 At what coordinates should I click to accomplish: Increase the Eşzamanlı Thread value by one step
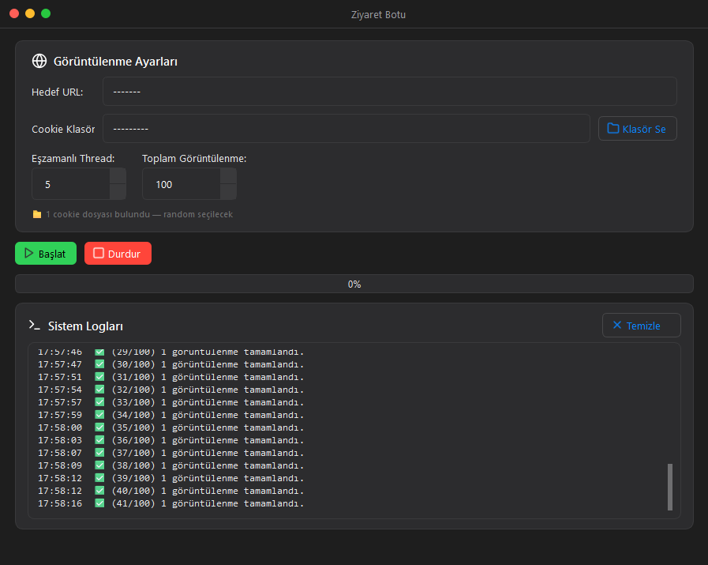[118, 176]
